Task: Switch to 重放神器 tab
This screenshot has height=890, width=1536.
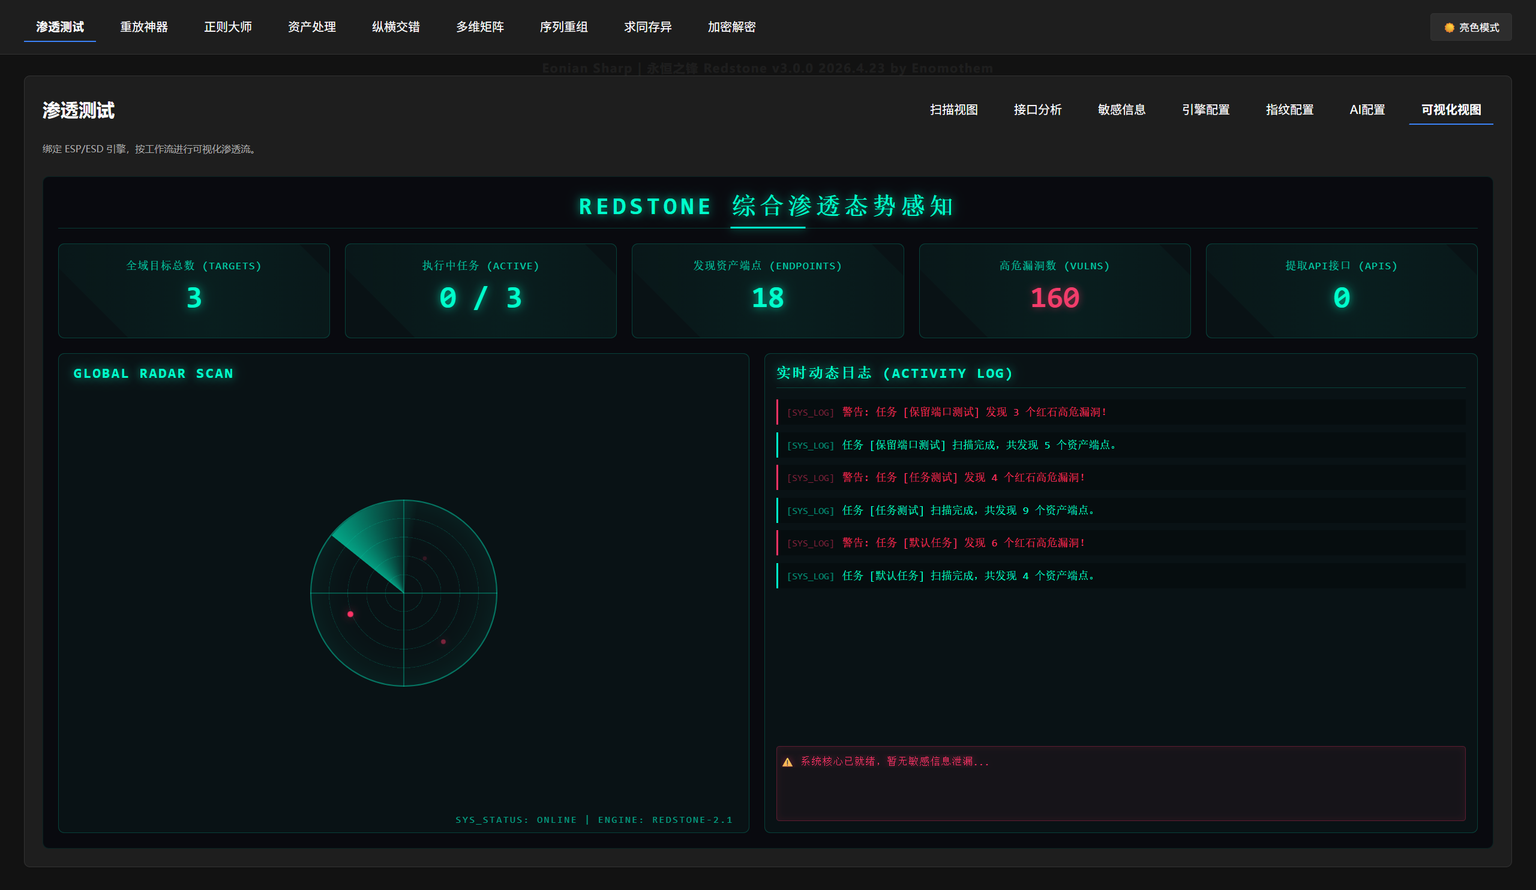Action: (144, 27)
